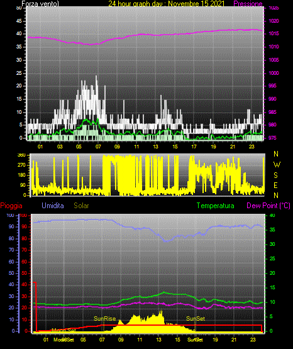Click the W compass label
Viewport: 293px width, 349px height.
277,165
